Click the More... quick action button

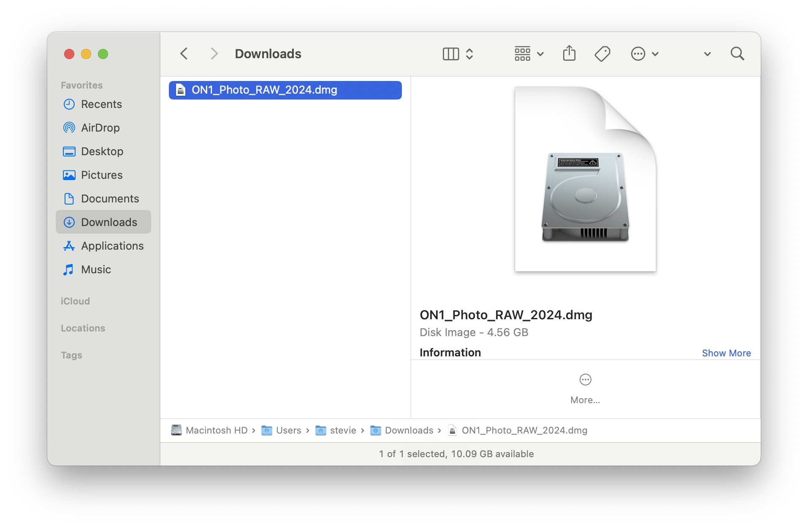tap(585, 389)
